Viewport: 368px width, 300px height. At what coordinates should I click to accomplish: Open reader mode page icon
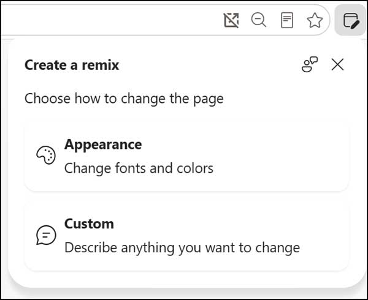point(287,20)
